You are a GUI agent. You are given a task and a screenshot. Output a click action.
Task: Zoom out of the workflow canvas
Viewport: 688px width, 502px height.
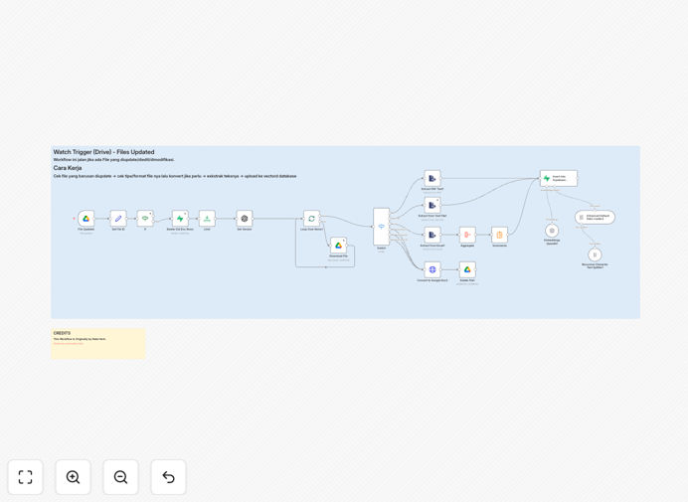coord(120,477)
